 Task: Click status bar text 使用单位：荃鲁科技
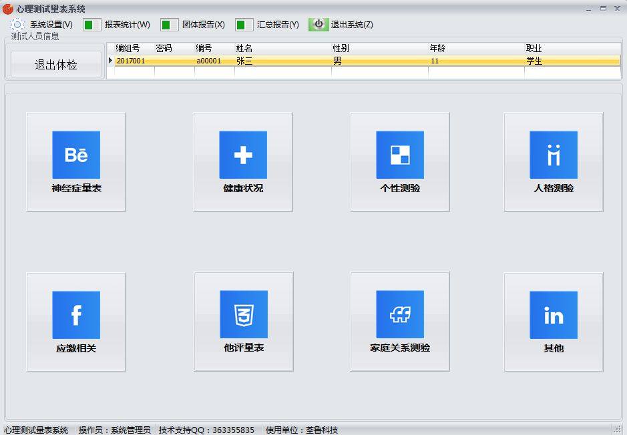pyautogui.click(x=302, y=430)
